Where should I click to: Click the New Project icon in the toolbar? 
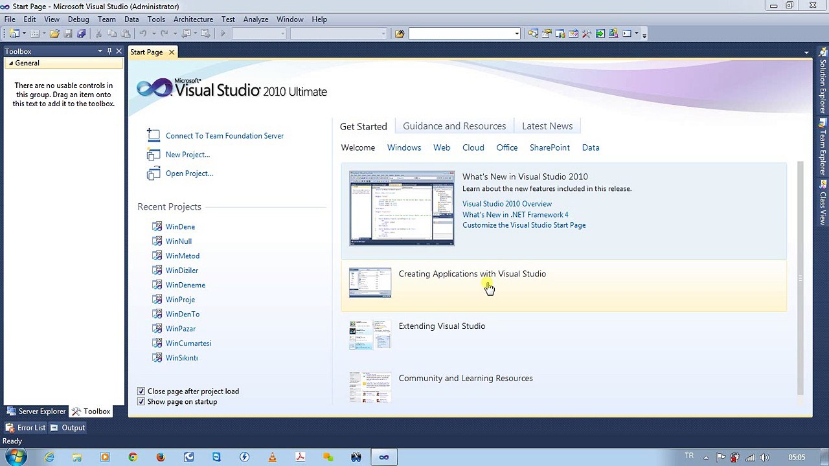(14, 34)
